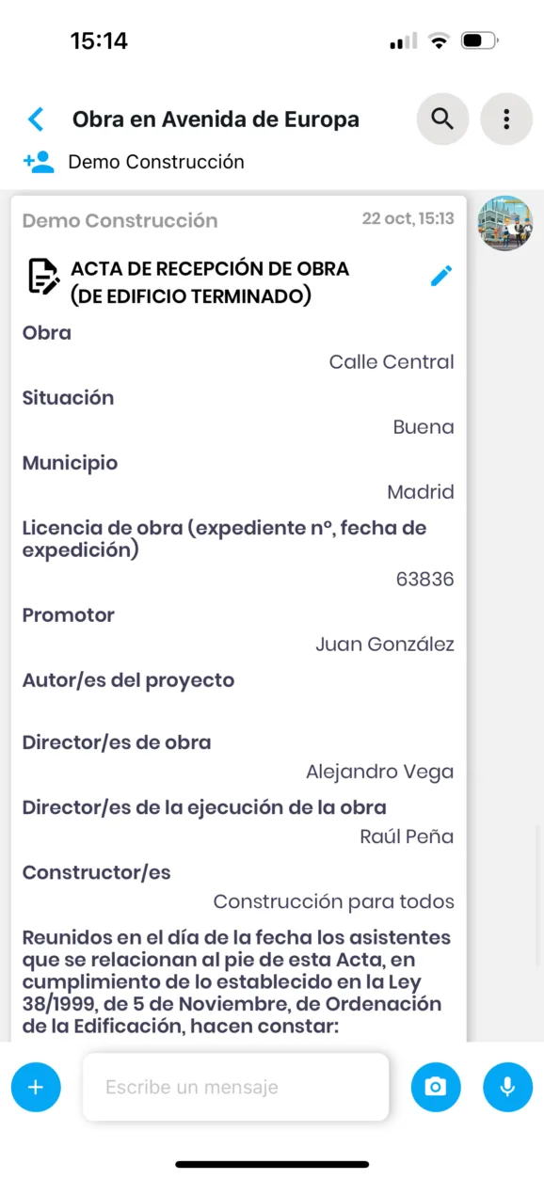The image size is (544, 1179).
Task: Tap the clock in the status bar
Action: (x=97, y=40)
